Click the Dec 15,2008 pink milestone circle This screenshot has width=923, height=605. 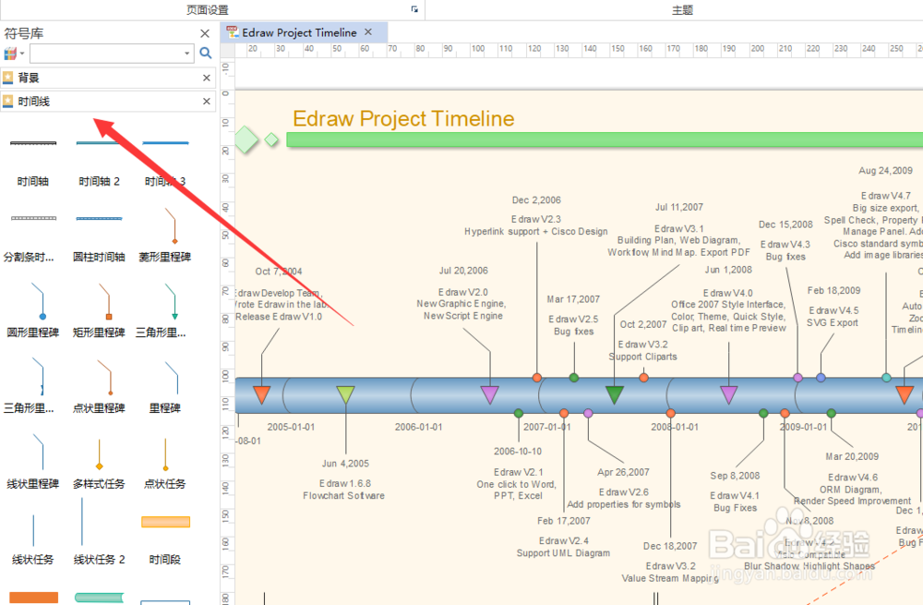[x=798, y=378]
